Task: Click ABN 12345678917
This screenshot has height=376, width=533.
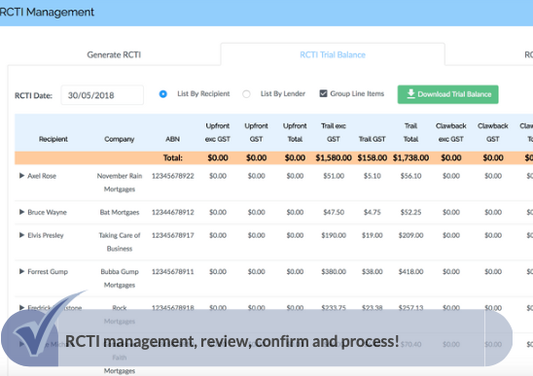Action: click(x=173, y=235)
